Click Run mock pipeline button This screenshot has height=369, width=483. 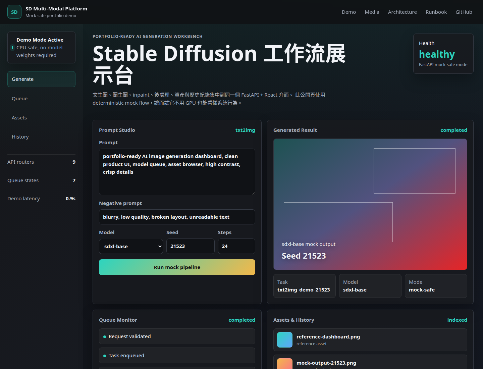point(177,267)
